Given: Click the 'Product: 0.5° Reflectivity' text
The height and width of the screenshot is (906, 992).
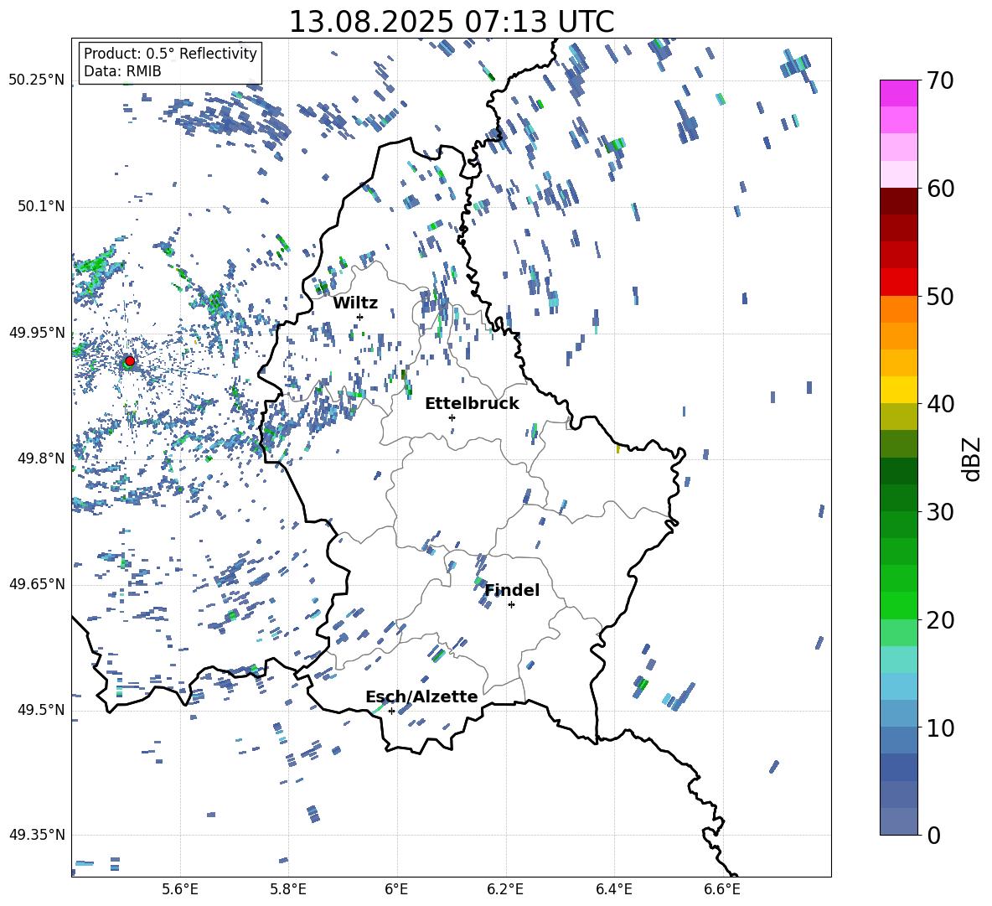Looking at the screenshot, I should tap(170, 54).
